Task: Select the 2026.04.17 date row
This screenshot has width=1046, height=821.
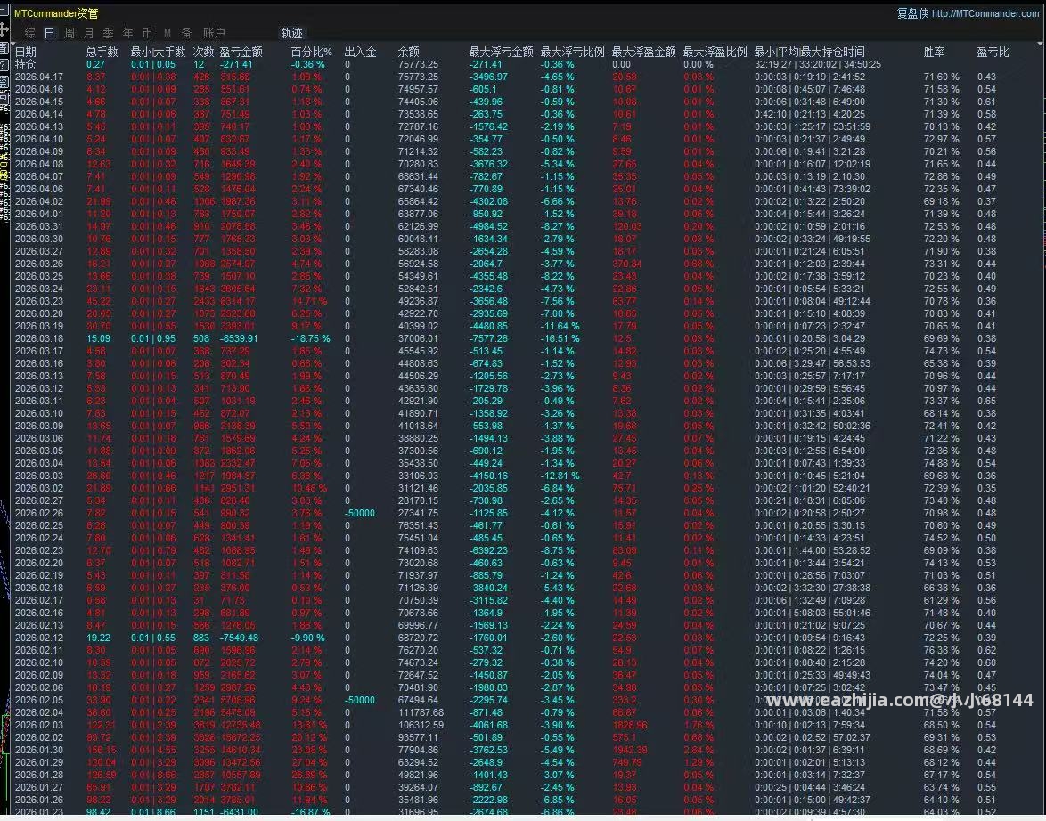Action: pyautogui.click(x=38, y=77)
